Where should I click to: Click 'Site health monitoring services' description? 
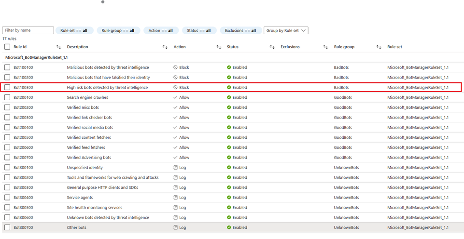pyautogui.click(x=95, y=208)
